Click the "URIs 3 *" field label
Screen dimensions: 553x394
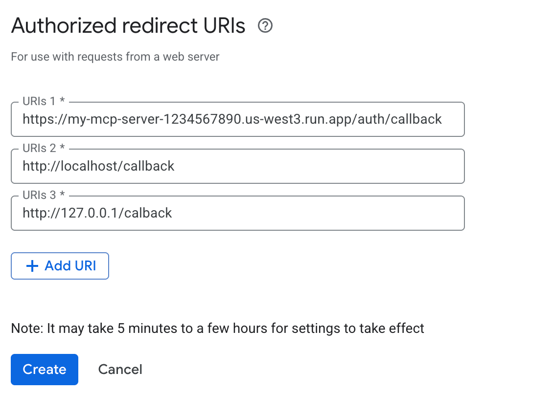(44, 196)
